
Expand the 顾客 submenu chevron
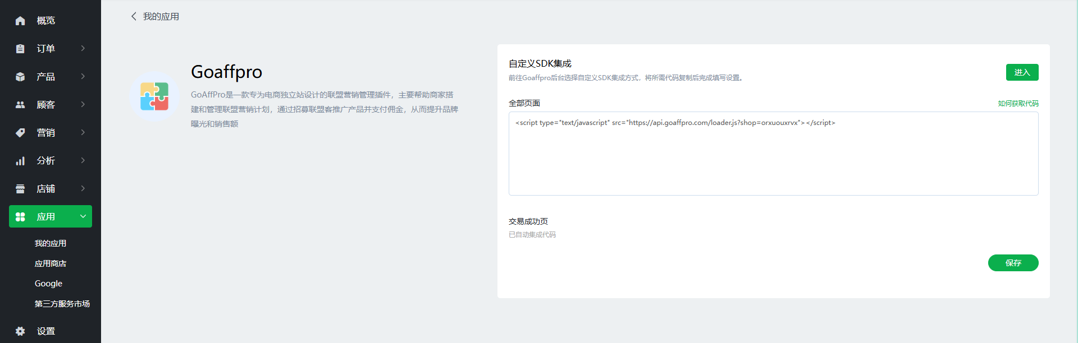point(83,104)
